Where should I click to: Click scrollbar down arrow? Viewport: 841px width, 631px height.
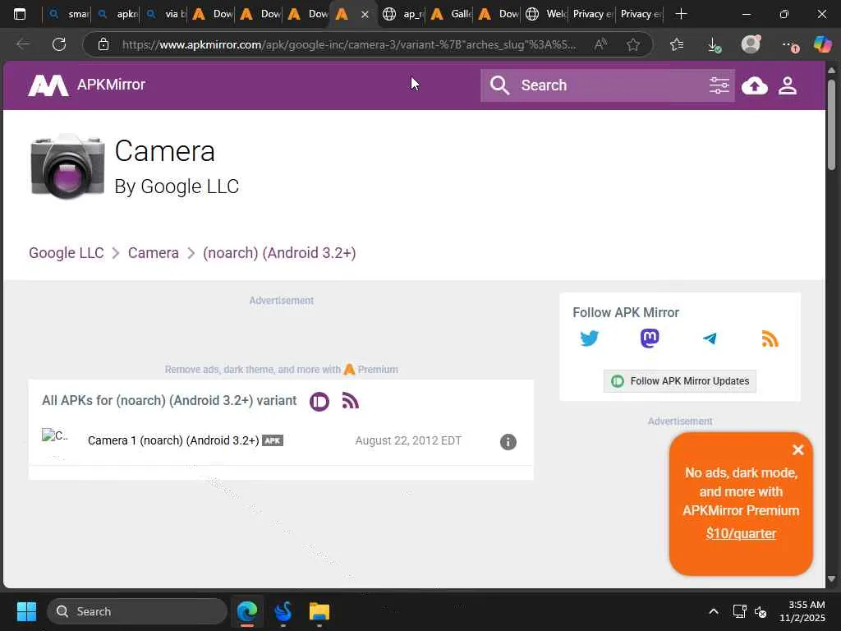tap(831, 578)
